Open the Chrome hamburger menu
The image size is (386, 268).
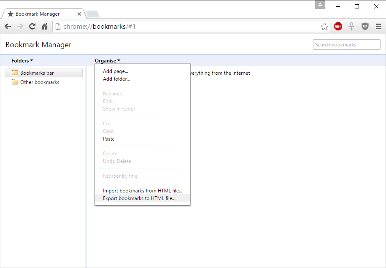[378, 27]
